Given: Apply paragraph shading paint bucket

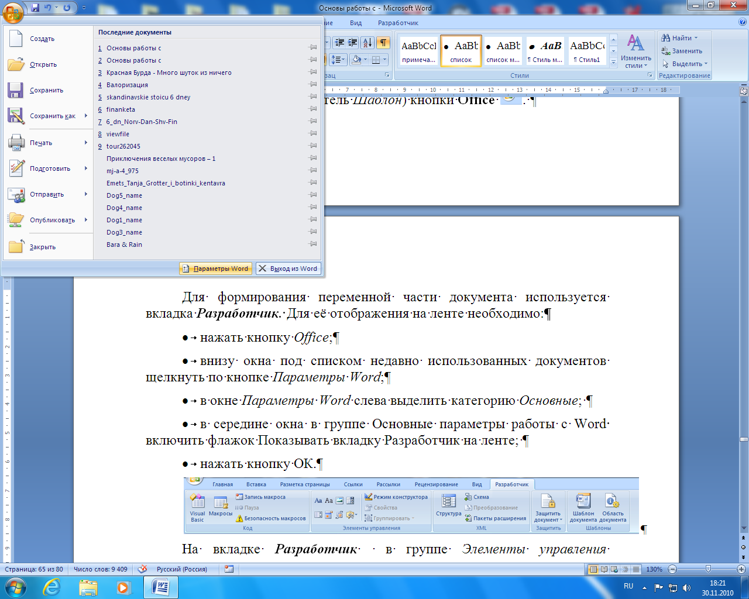Looking at the screenshot, I should pyautogui.click(x=356, y=60).
